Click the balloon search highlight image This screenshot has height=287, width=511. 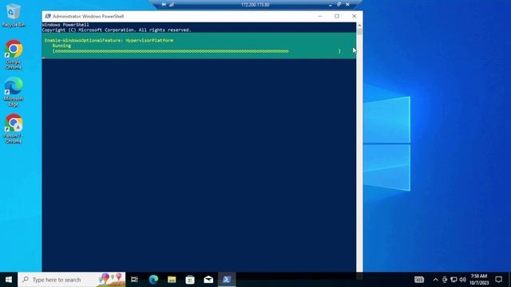pos(112,280)
